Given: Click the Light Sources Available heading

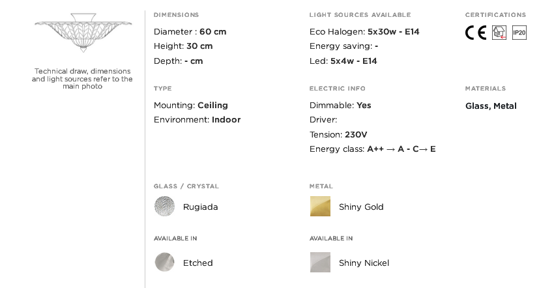Looking at the screenshot, I should tap(360, 15).
